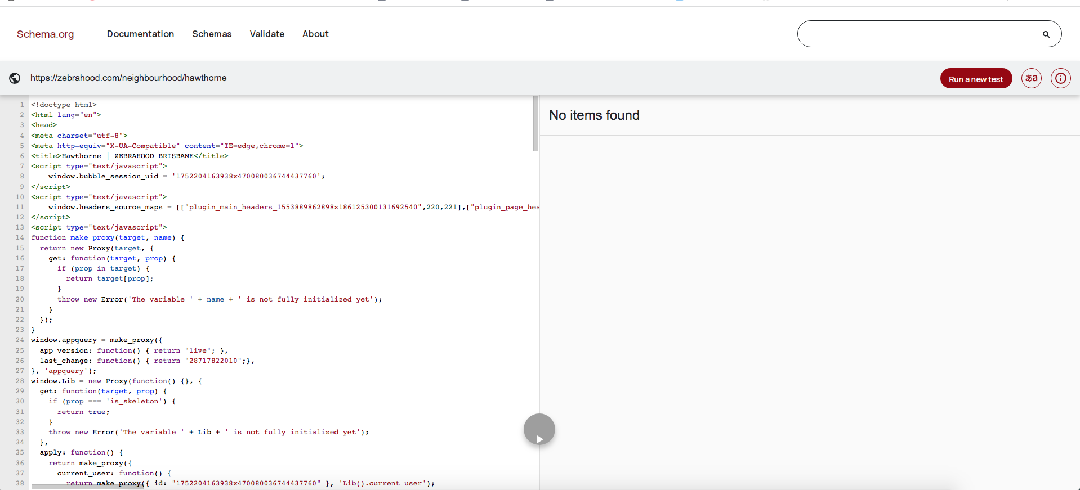1080x490 pixels.
Task: Click the "window.appquery = make_proxy({" line
Action: (97, 340)
